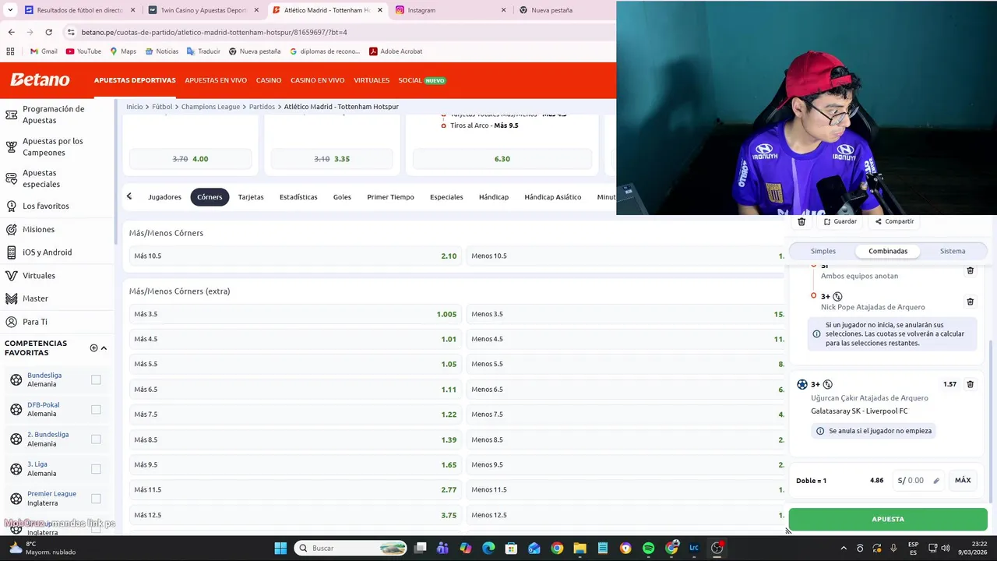Open File Explorer from the taskbar
This screenshot has height=561, width=997.
(x=580, y=548)
